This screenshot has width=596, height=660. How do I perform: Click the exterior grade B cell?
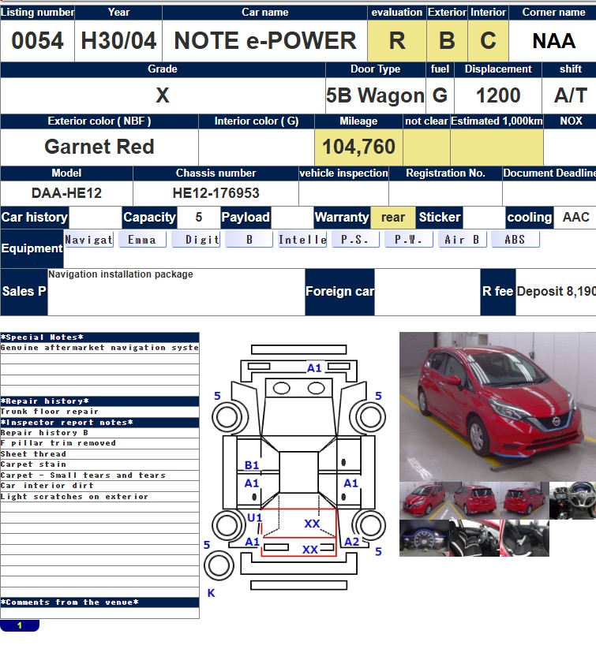pyautogui.click(x=448, y=41)
